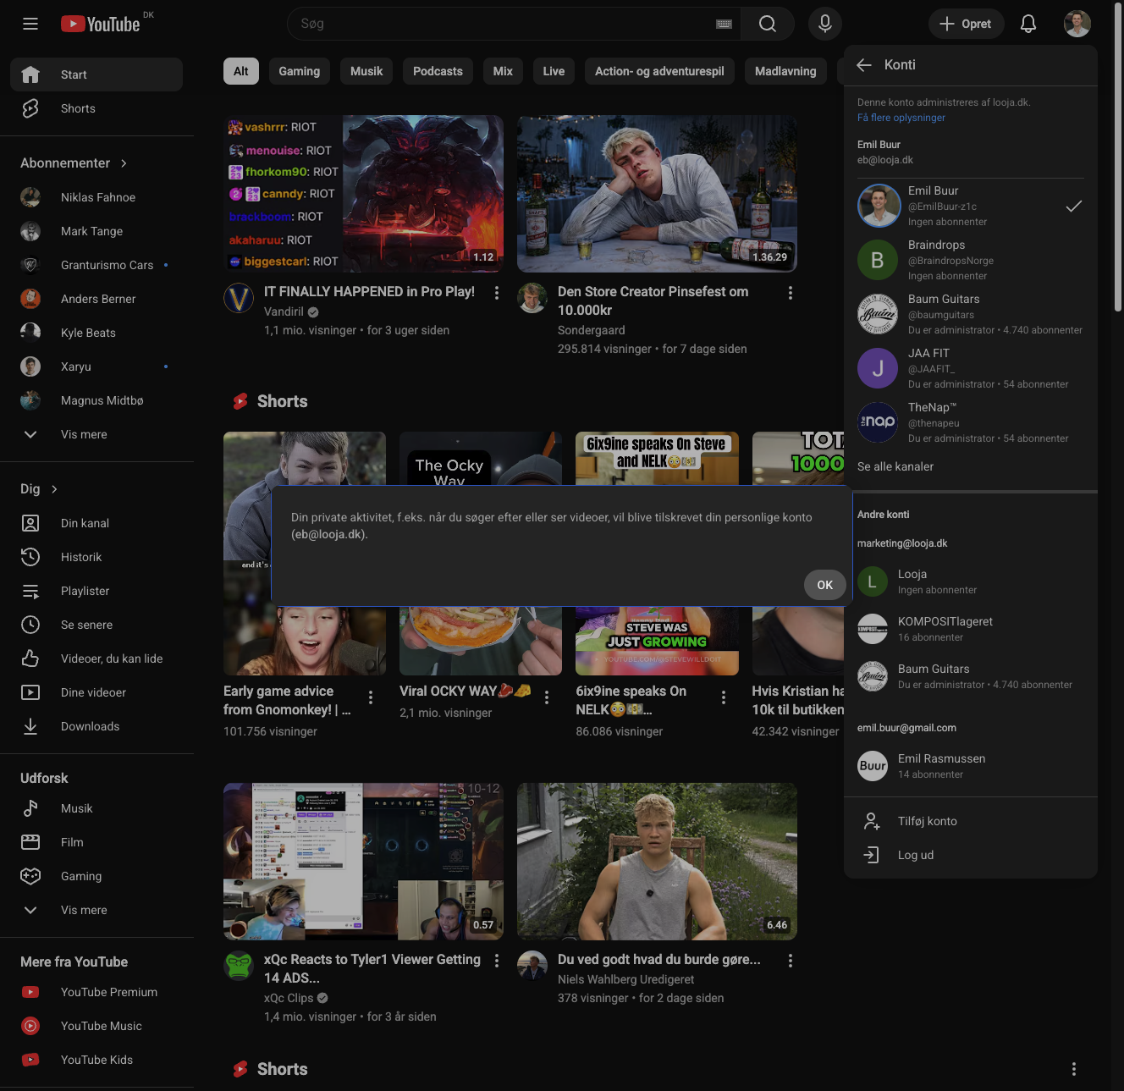This screenshot has width=1124, height=1091.
Task: Click OK in private activity dialog
Action: coord(825,585)
